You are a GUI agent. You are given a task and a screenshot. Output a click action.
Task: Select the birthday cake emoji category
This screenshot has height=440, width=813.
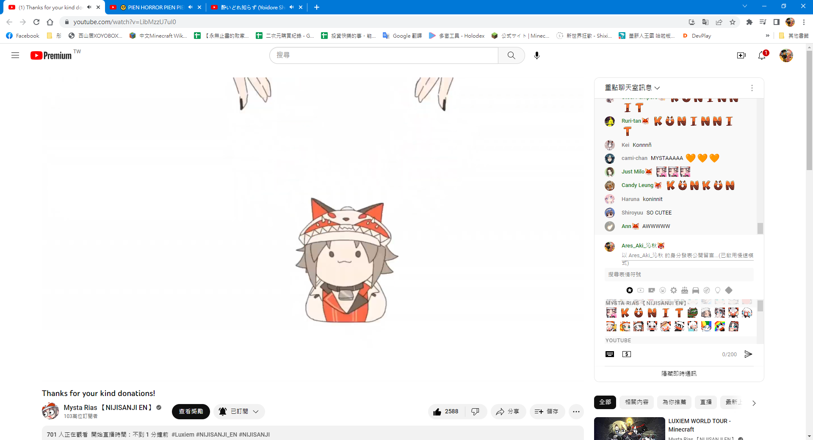[x=685, y=290]
